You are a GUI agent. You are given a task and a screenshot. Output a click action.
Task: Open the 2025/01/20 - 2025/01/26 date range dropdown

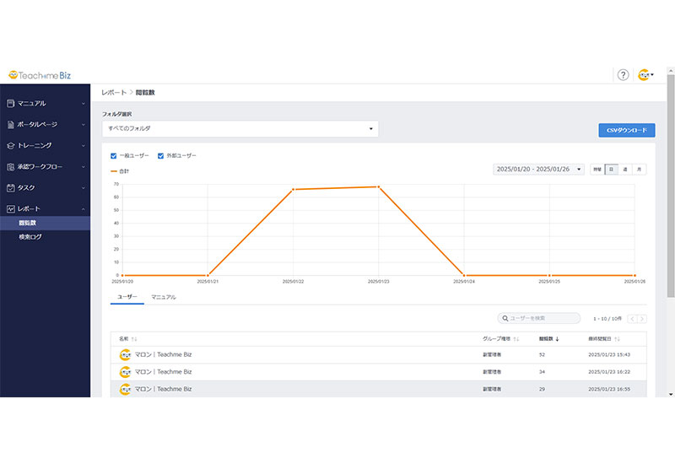(538, 170)
